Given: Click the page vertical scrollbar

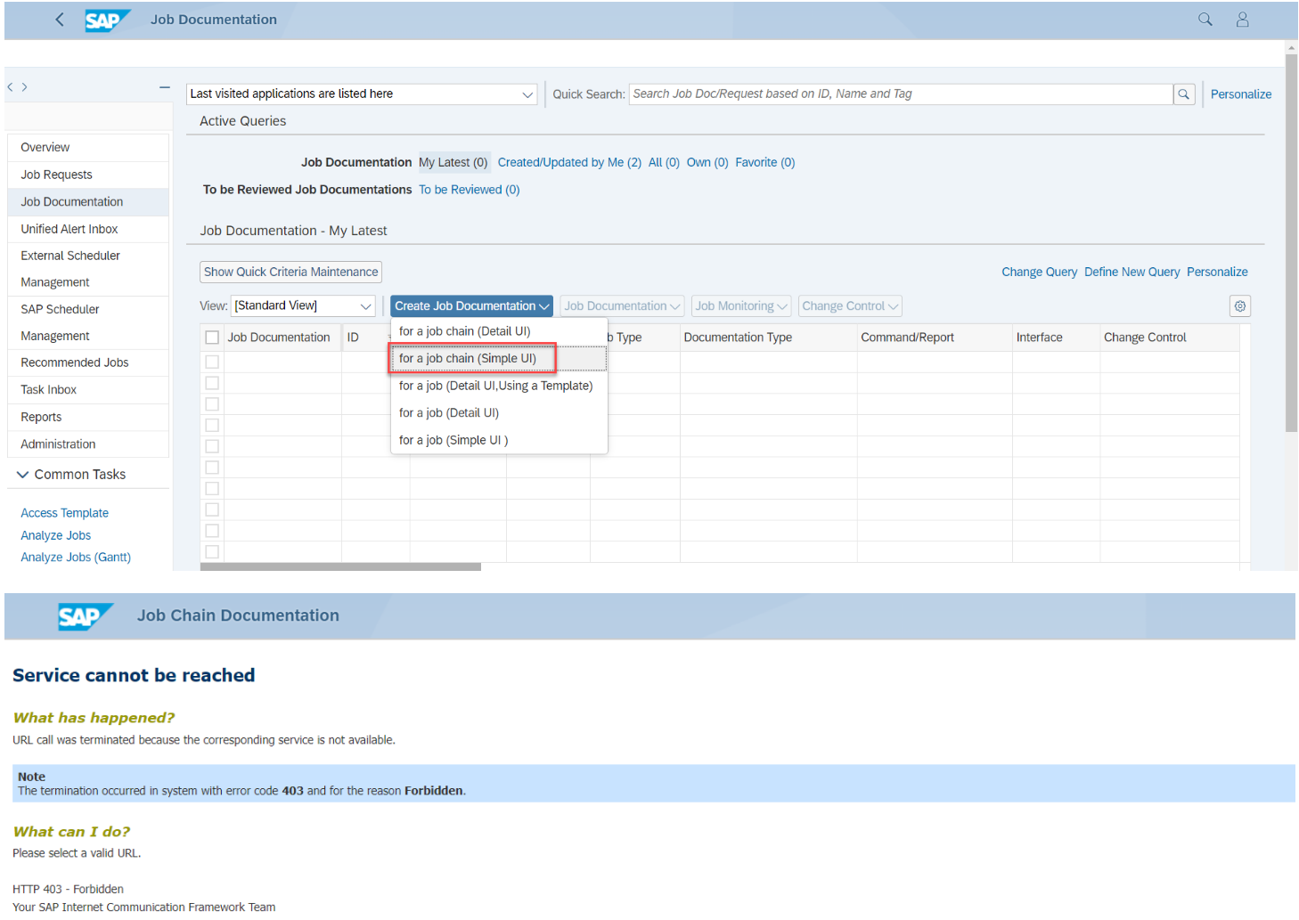Looking at the screenshot, I should [x=1291, y=243].
